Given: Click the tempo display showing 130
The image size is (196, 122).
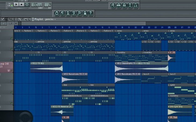Looking at the screenshot, I should pos(37,5).
